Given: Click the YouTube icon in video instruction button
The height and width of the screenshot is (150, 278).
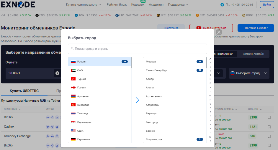Looking at the screenshot, I should coord(199,28).
